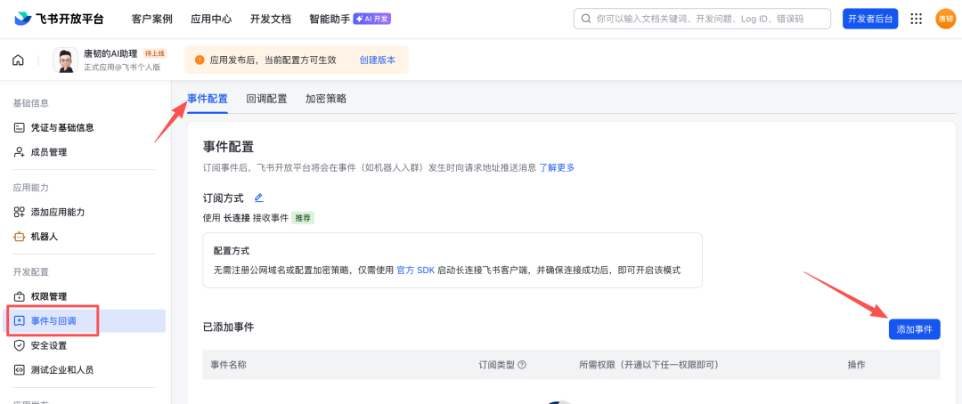Screen dimensions: 962x404
Task: Open the 智能助手 menu item
Action: [x=330, y=19]
